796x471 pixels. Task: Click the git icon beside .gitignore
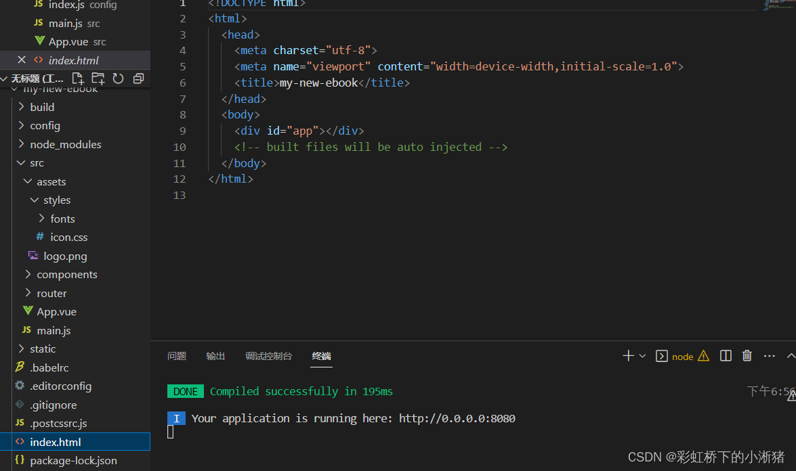pyautogui.click(x=20, y=404)
